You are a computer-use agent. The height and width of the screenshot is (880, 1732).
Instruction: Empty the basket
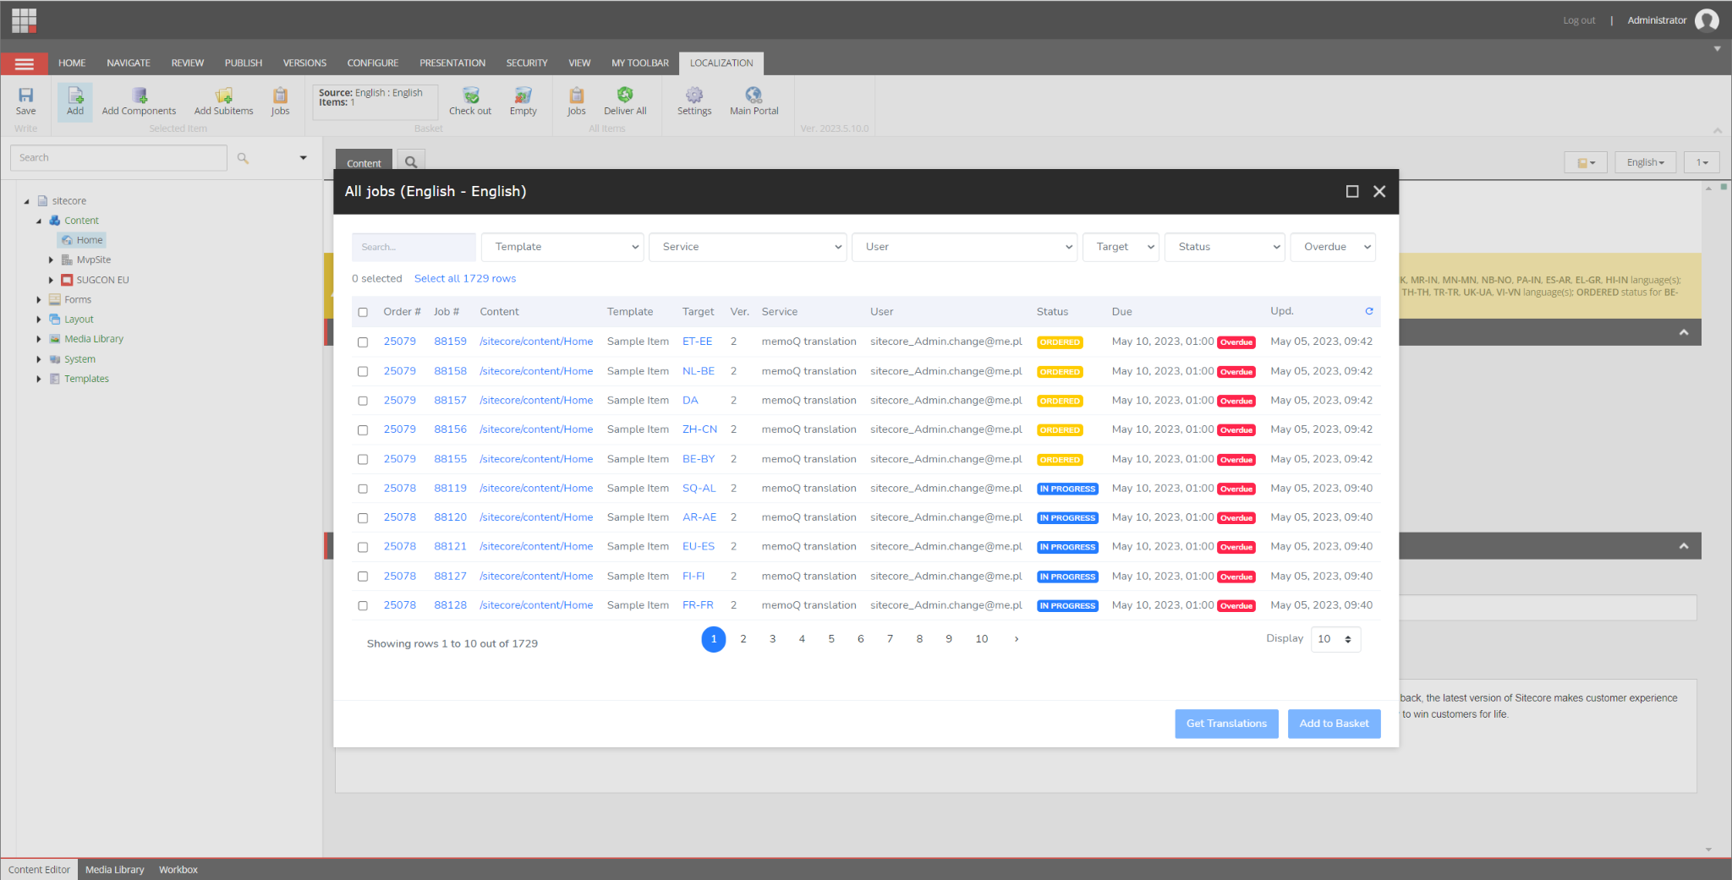523,96
